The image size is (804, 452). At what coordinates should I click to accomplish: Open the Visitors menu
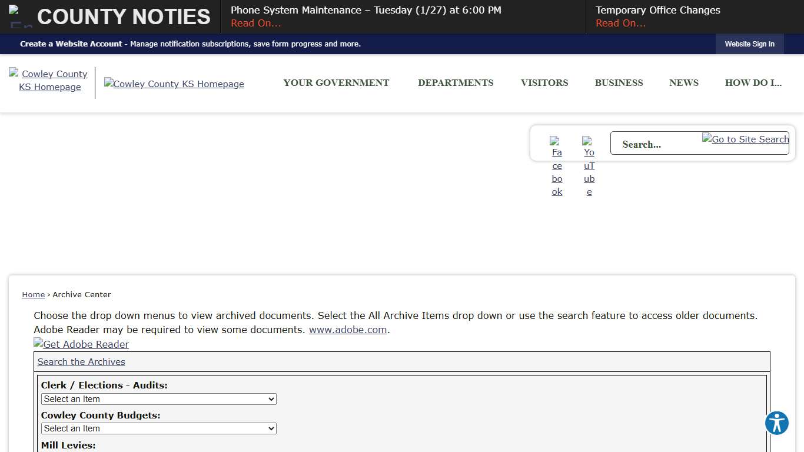point(544,83)
